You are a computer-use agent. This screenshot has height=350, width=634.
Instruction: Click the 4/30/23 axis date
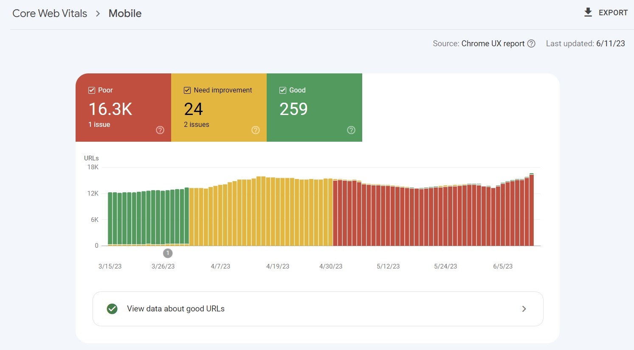331,266
